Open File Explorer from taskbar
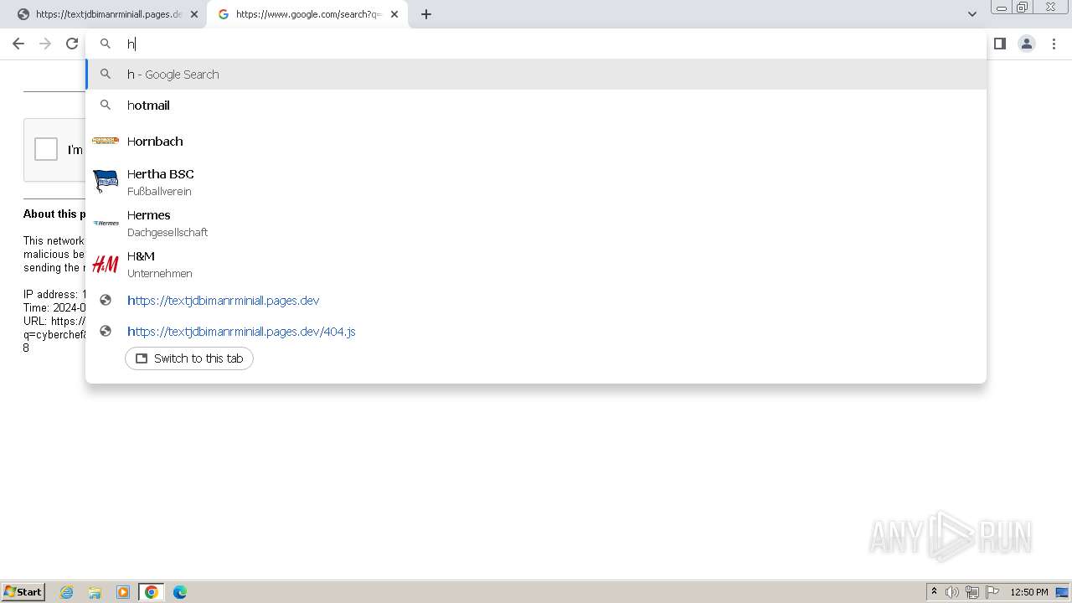Screen dimensions: 1072x603 [x=95, y=592]
